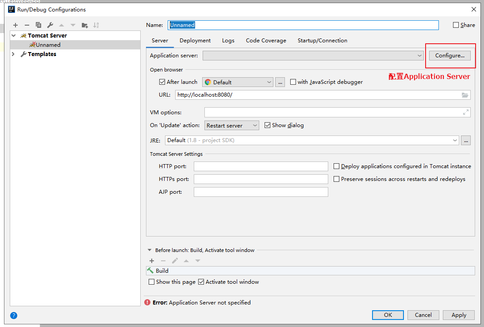Open the Application server dropdown
The height and width of the screenshot is (327, 484).
pyautogui.click(x=313, y=56)
